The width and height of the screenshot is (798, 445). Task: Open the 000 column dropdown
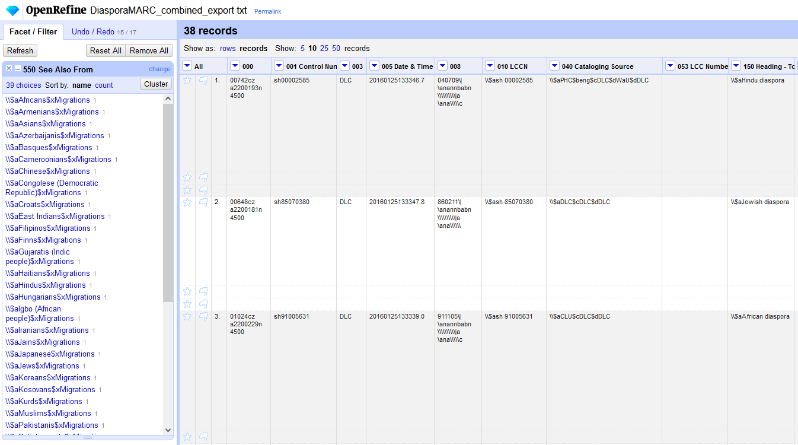235,66
